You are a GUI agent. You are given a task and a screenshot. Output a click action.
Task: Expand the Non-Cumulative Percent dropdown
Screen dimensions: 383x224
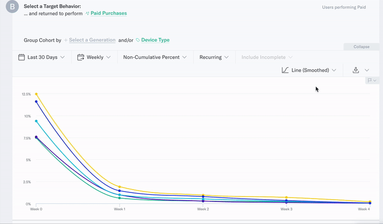154,57
